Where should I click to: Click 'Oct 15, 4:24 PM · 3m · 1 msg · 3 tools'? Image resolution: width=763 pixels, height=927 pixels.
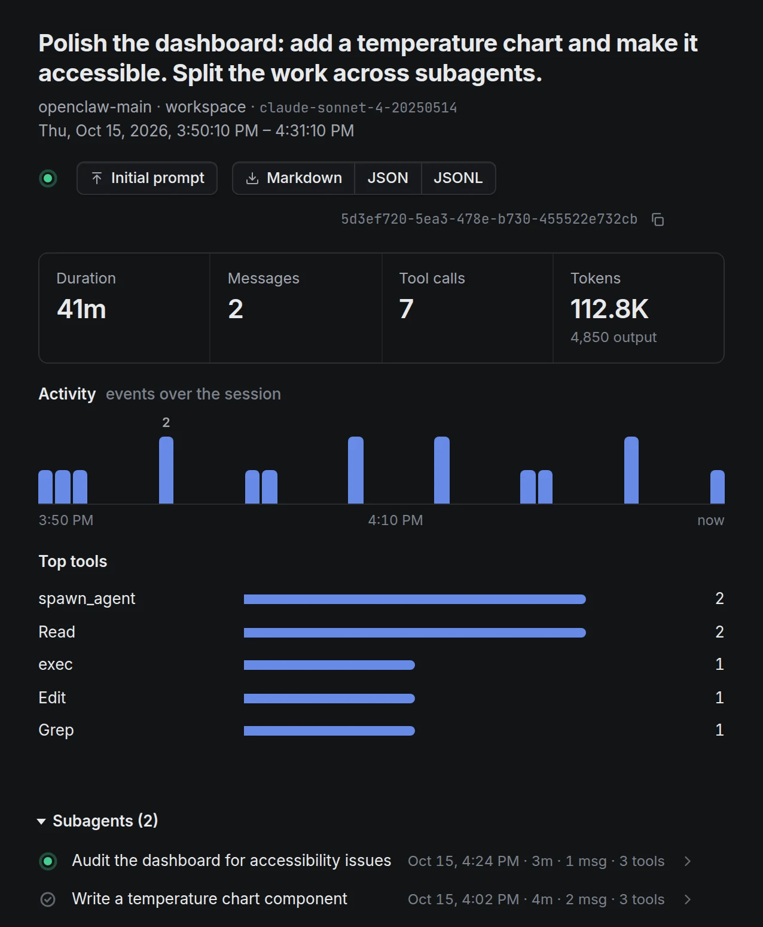(x=536, y=861)
